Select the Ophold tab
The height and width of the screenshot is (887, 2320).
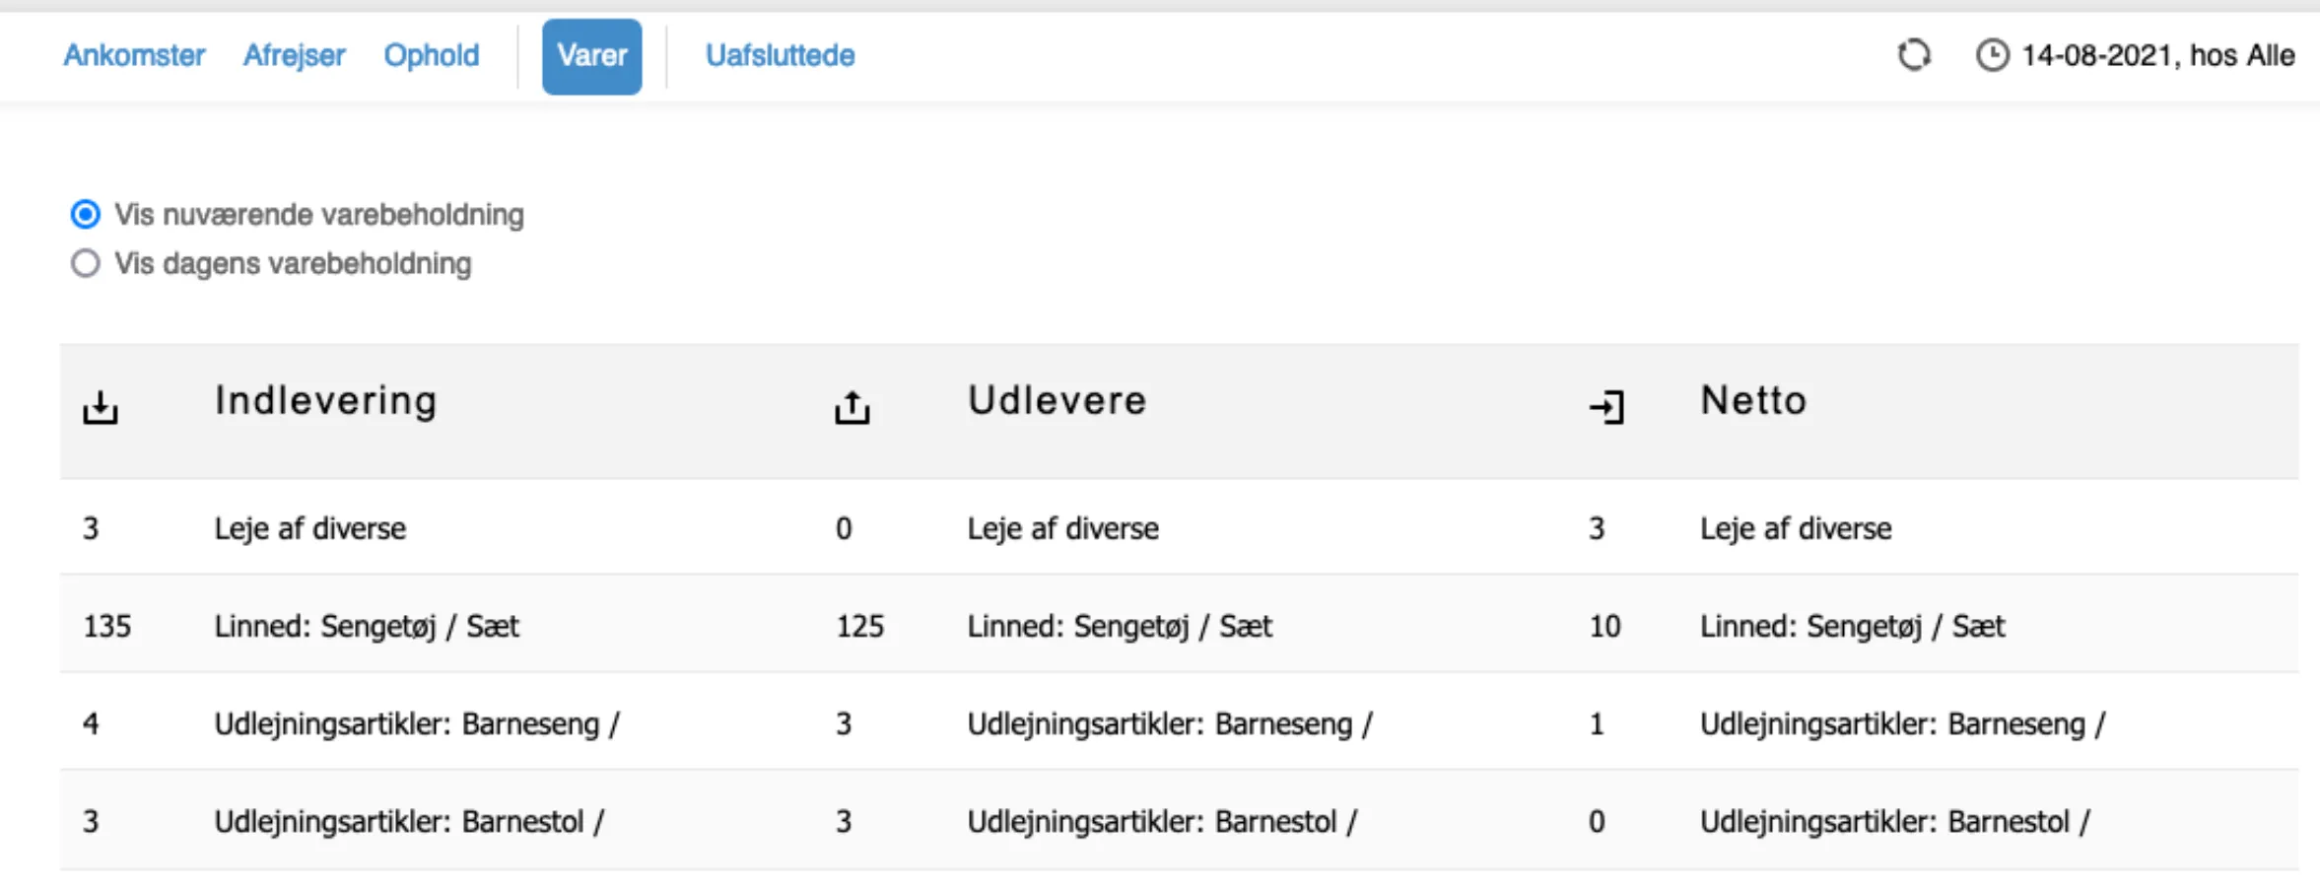click(x=432, y=56)
